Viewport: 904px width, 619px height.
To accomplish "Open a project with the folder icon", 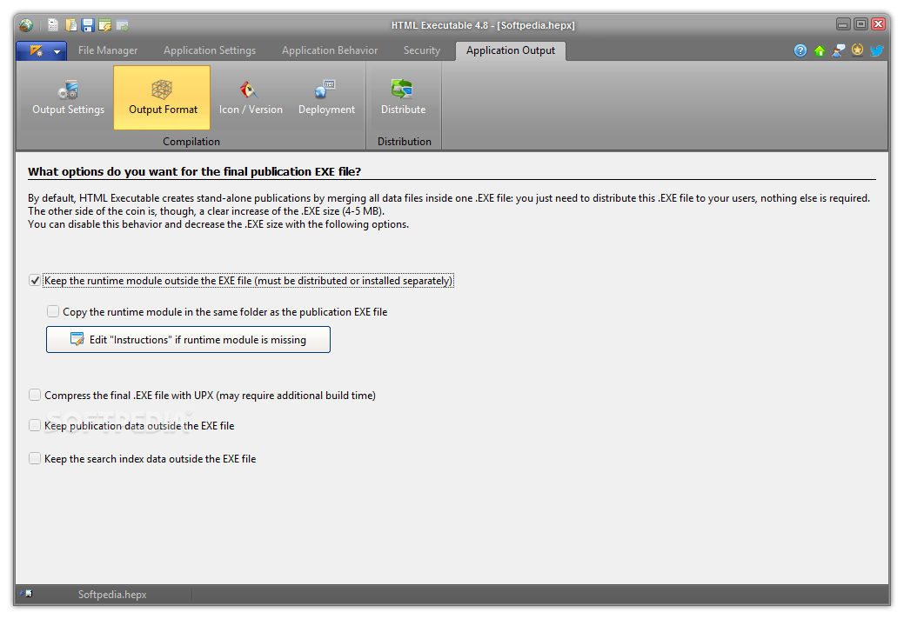I will 71,24.
